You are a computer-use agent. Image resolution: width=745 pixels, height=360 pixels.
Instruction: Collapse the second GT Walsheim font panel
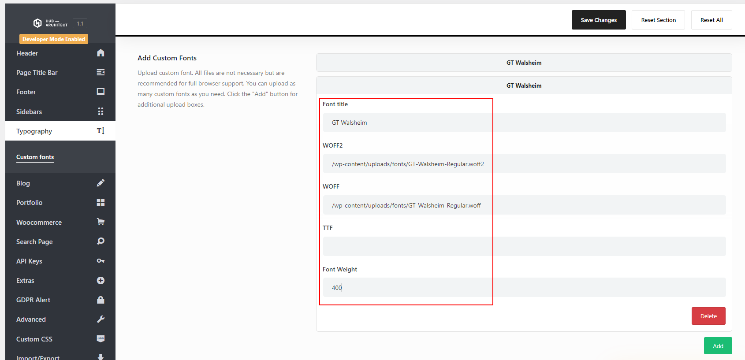click(524, 85)
